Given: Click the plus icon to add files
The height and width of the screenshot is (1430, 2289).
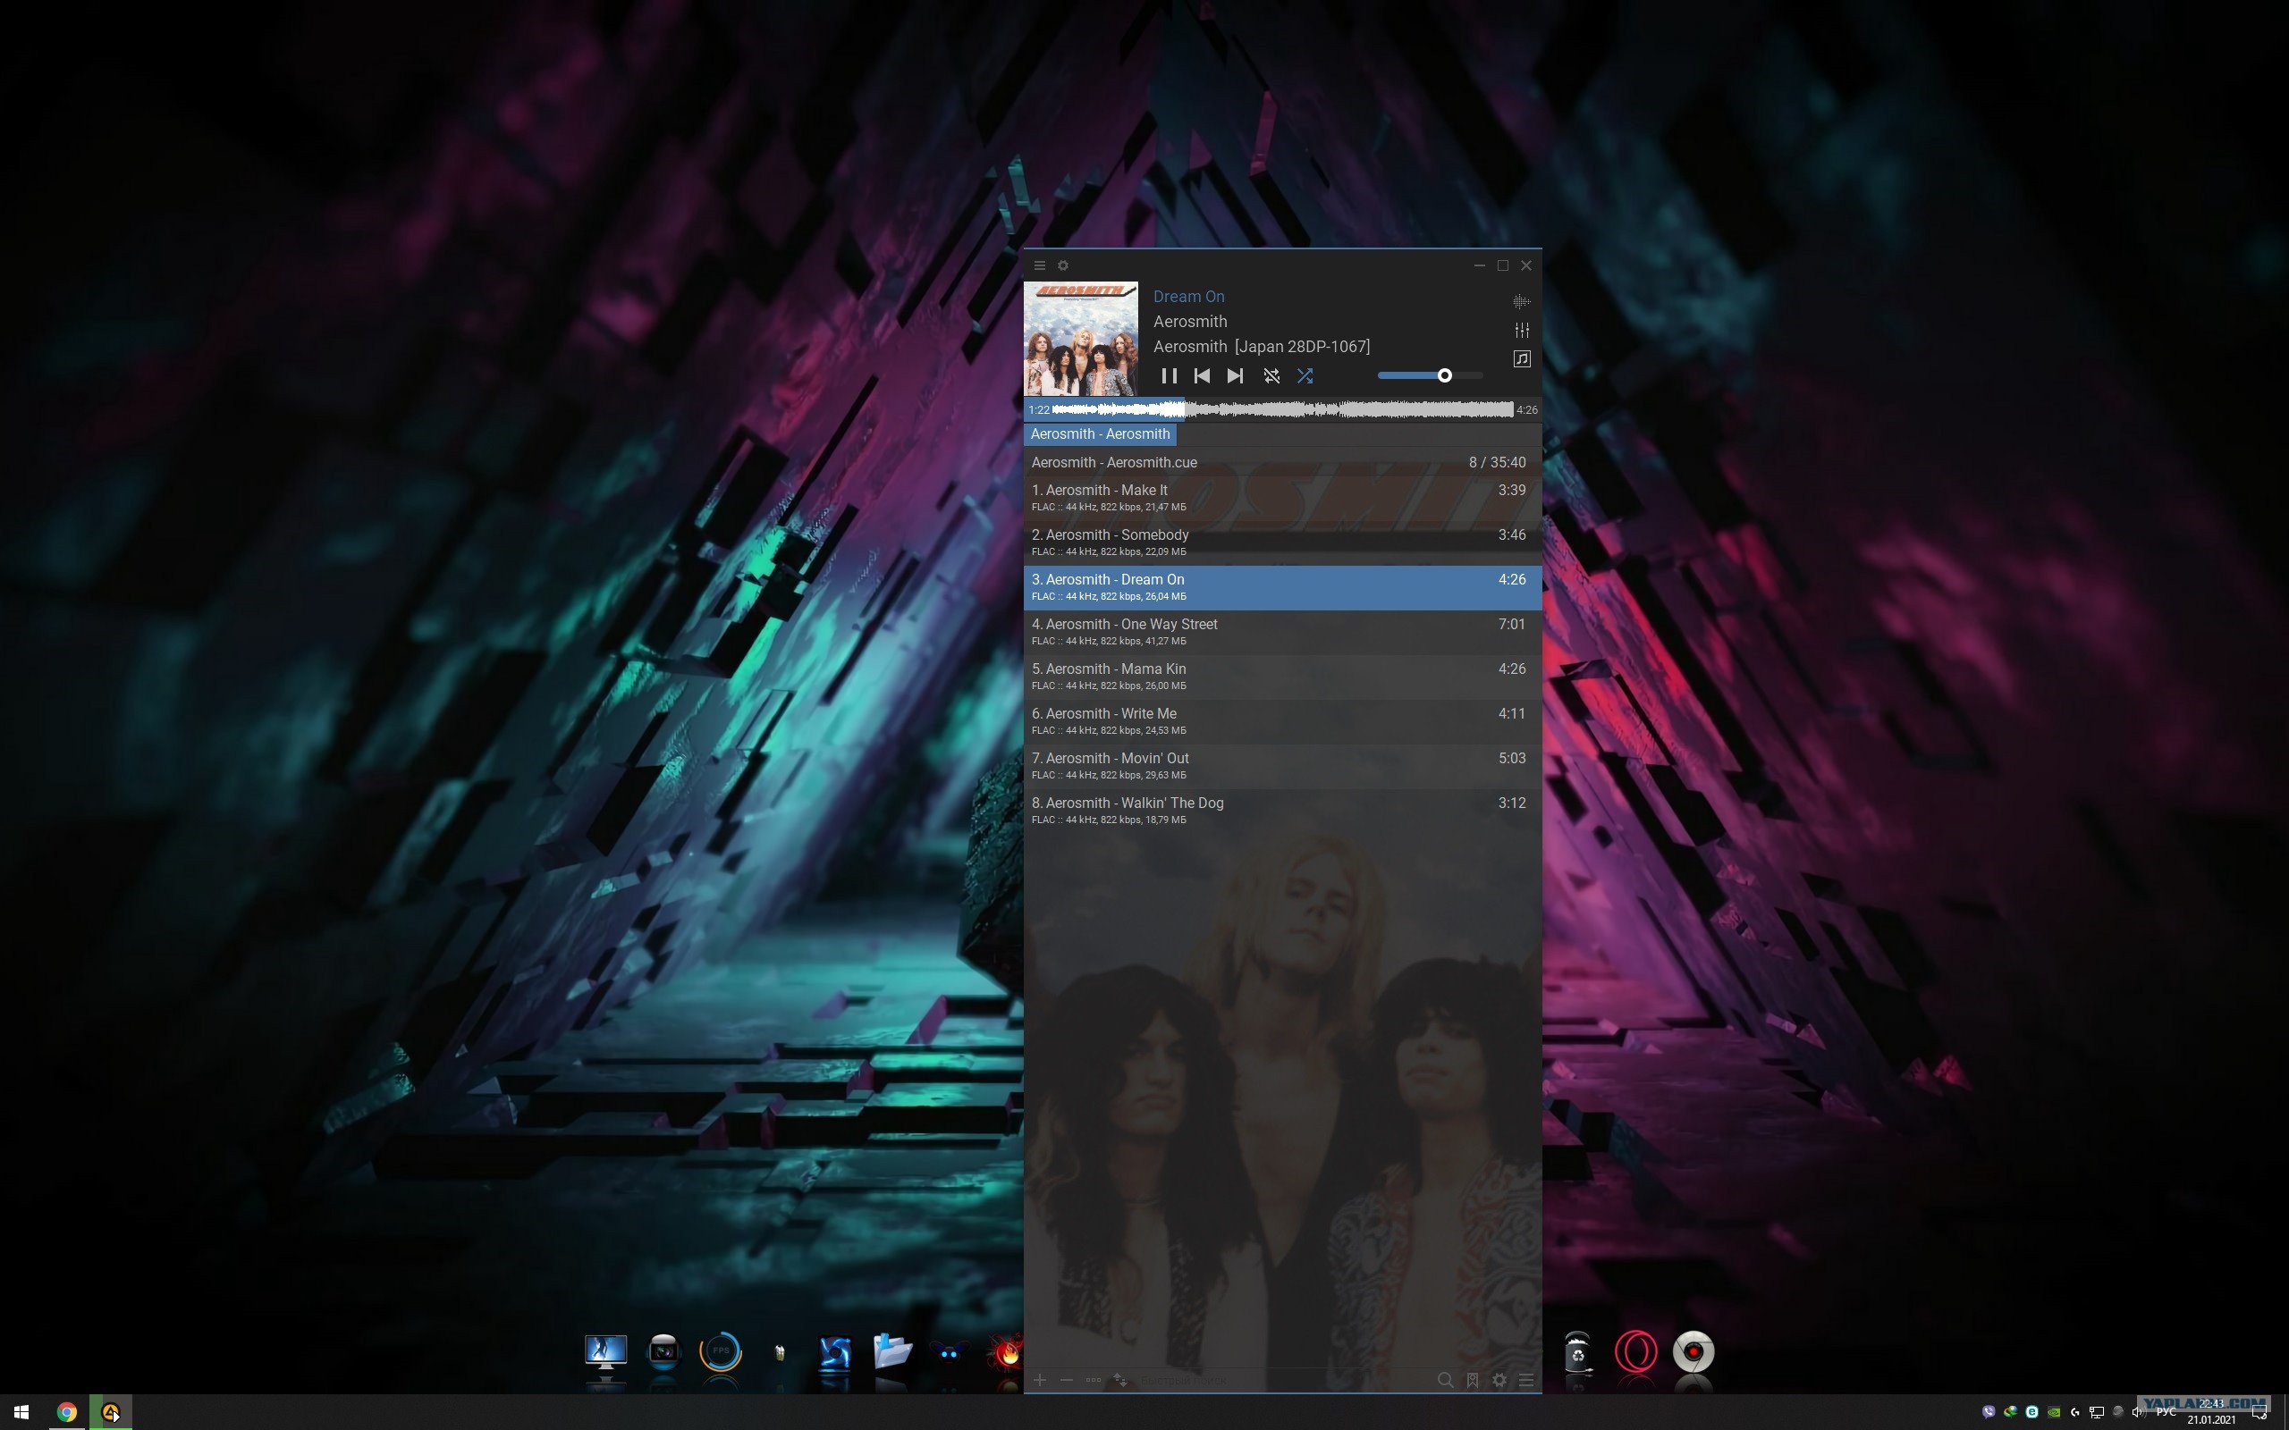Looking at the screenshot, I should 1040,1380.
